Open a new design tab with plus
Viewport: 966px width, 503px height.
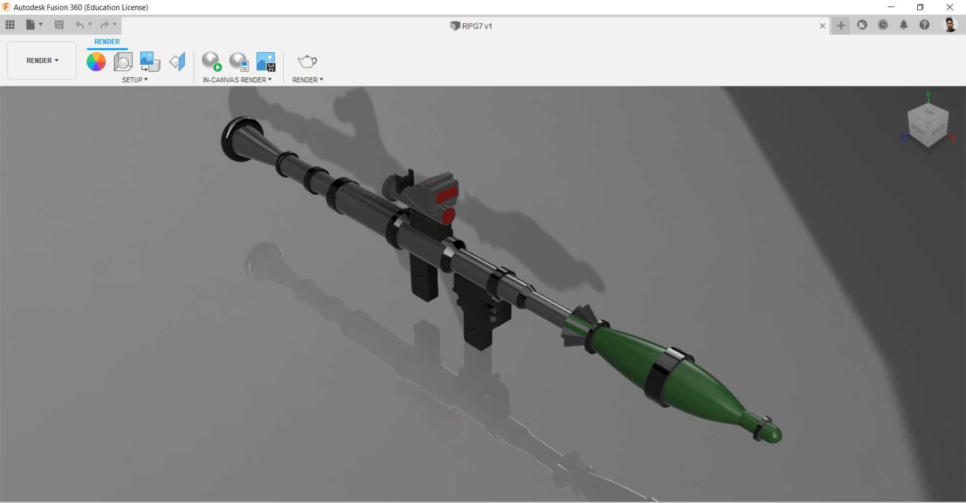(841, 26)
